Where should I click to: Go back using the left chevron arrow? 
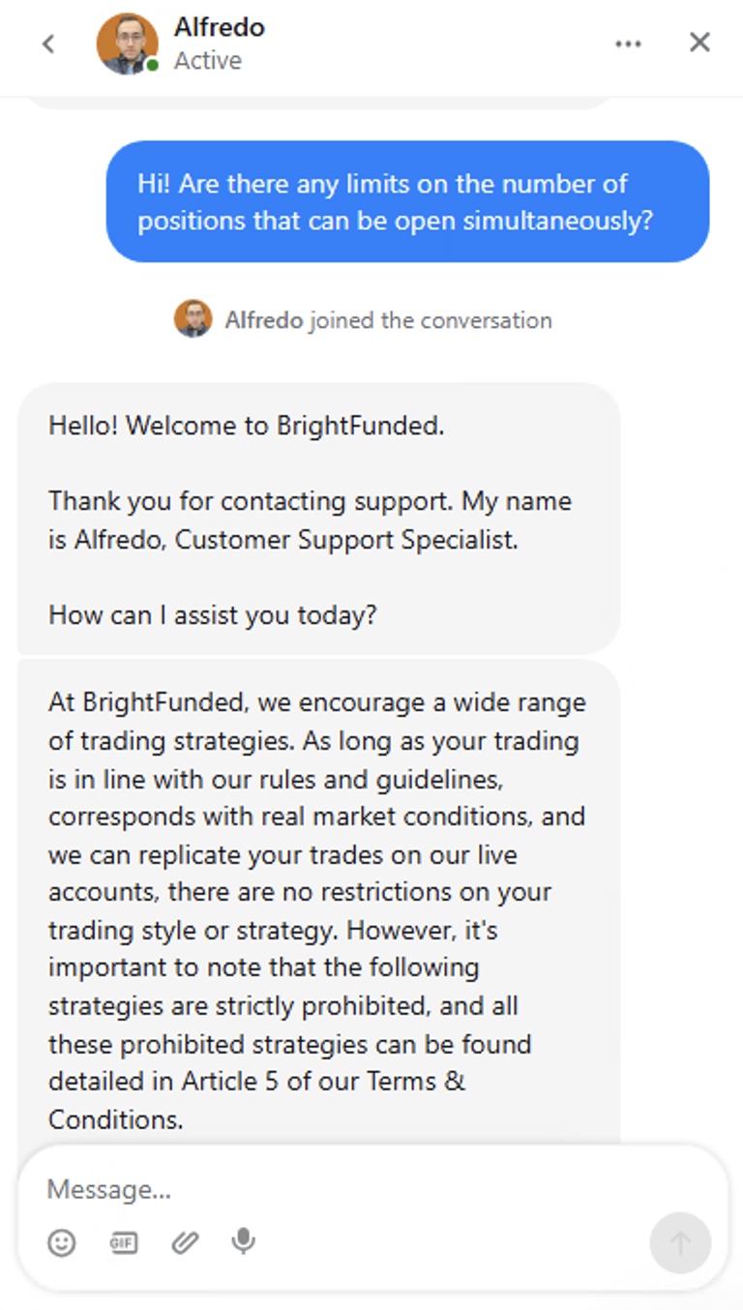coord(48,44)
